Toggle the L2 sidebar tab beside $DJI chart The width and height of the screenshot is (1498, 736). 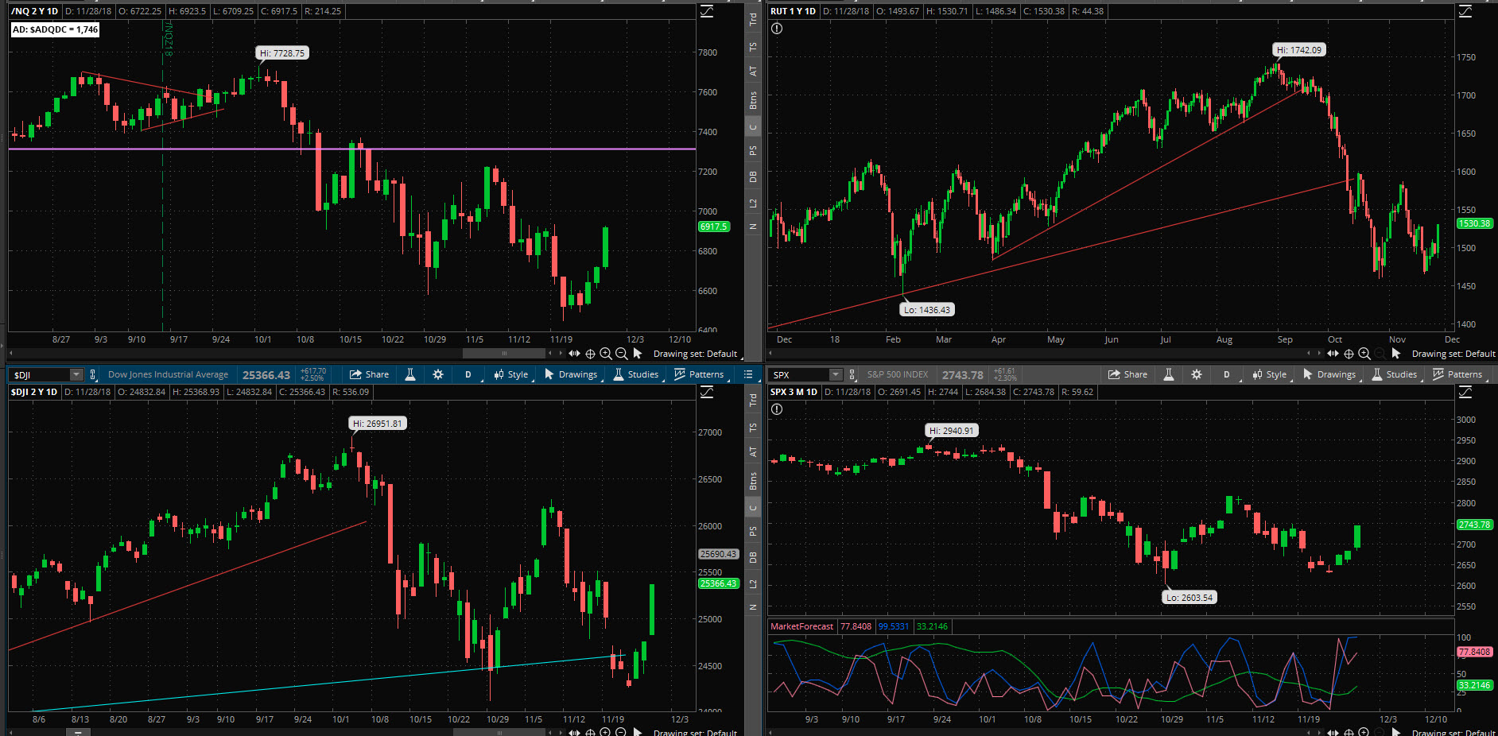click(753, 584)
